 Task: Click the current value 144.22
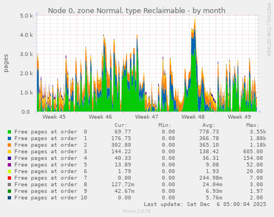click(x=121, y=152)
